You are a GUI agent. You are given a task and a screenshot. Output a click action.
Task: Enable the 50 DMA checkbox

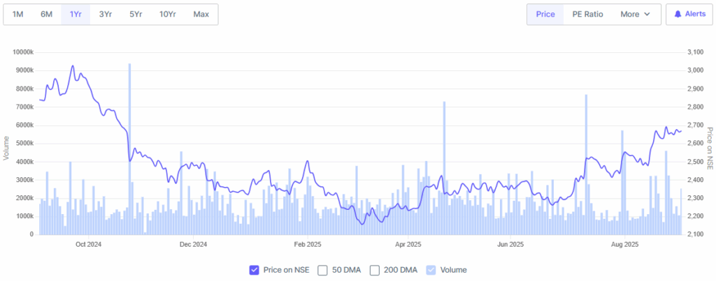point(322,270)
